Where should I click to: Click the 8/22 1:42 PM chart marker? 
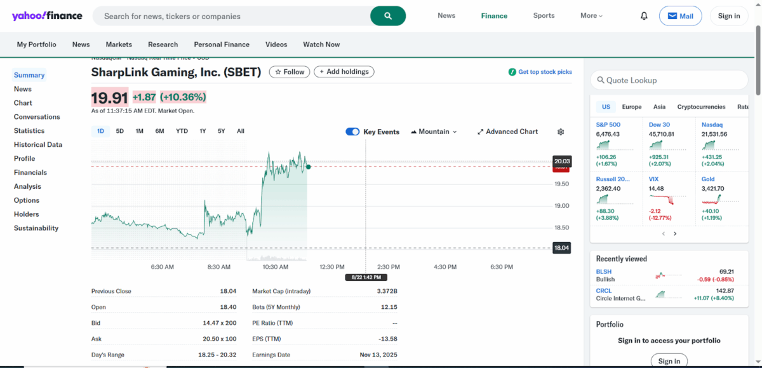(366, 277)
